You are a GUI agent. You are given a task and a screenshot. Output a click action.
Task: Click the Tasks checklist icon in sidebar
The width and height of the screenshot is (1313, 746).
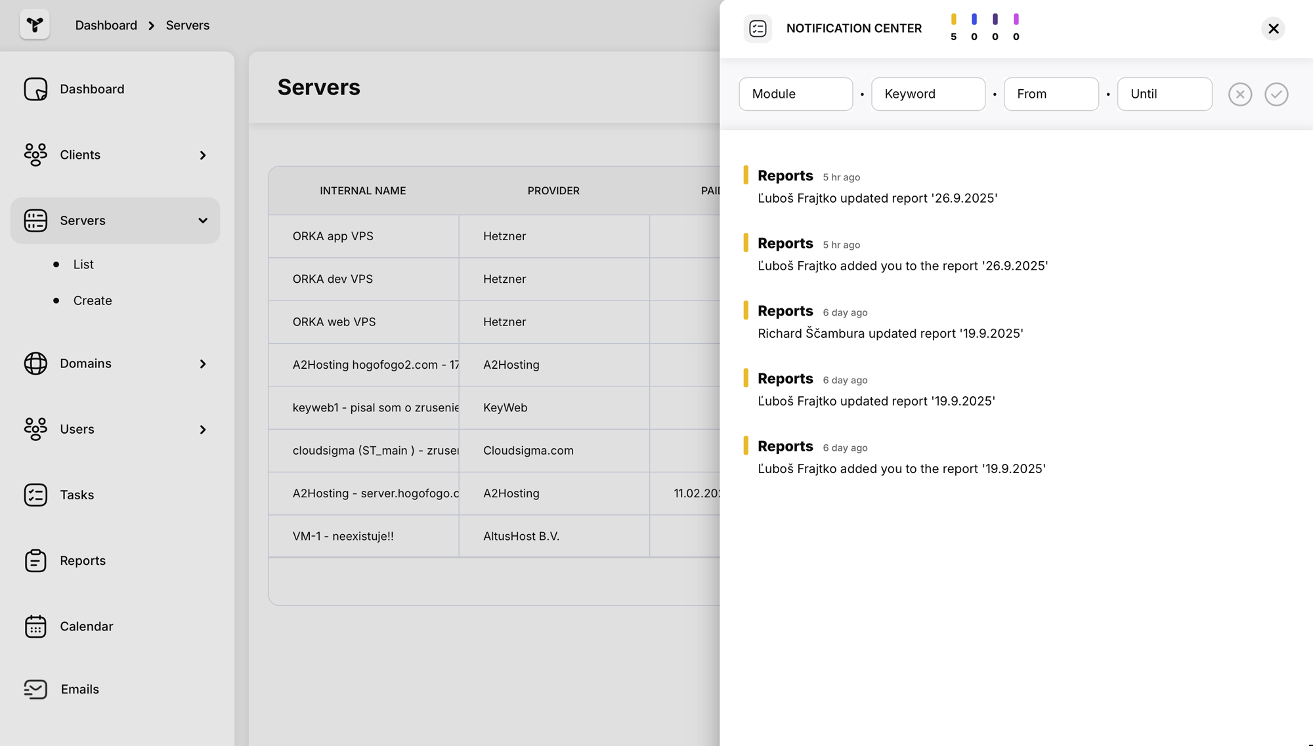tap(35, 495)
